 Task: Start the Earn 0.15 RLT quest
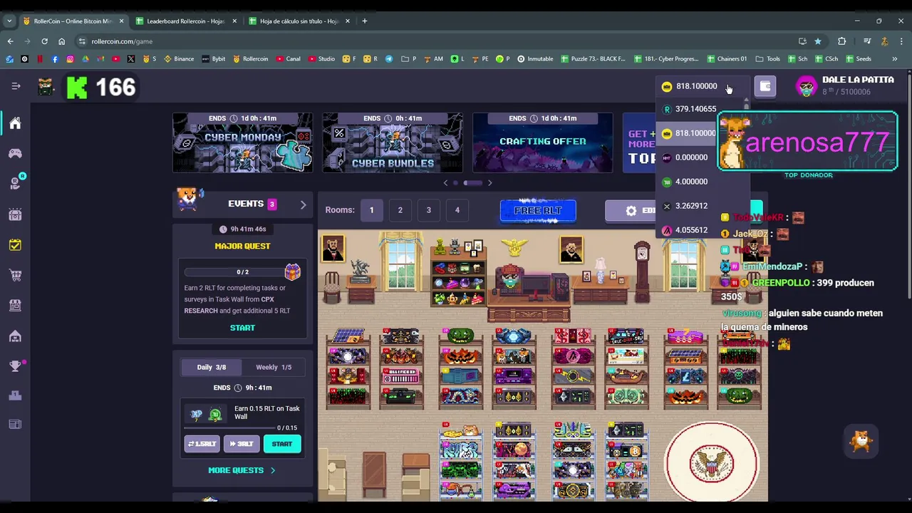[281, 444]
